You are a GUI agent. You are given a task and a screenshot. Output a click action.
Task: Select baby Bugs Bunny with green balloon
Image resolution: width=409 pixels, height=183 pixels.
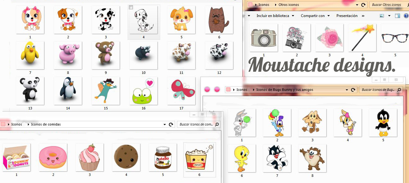(x=242, y=123)
